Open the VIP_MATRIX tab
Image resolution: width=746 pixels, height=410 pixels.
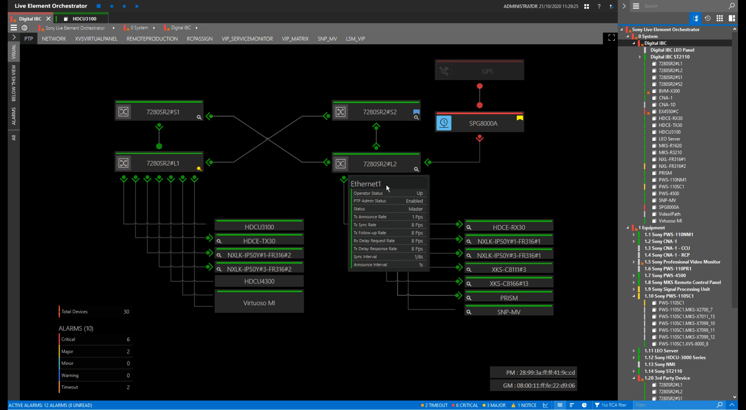295,38
